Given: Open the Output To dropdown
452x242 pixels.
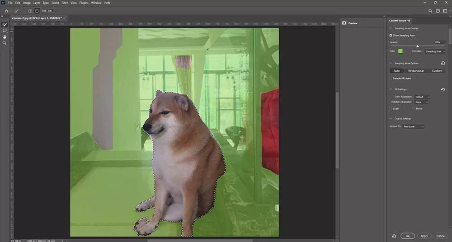Looking at the screenshot, I should (413, 126).
